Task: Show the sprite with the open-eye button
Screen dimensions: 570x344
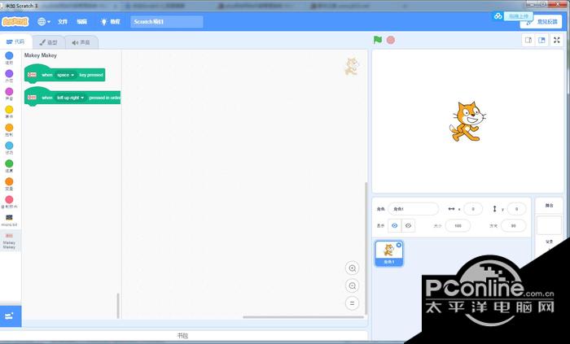Action: tap(395, 225)
